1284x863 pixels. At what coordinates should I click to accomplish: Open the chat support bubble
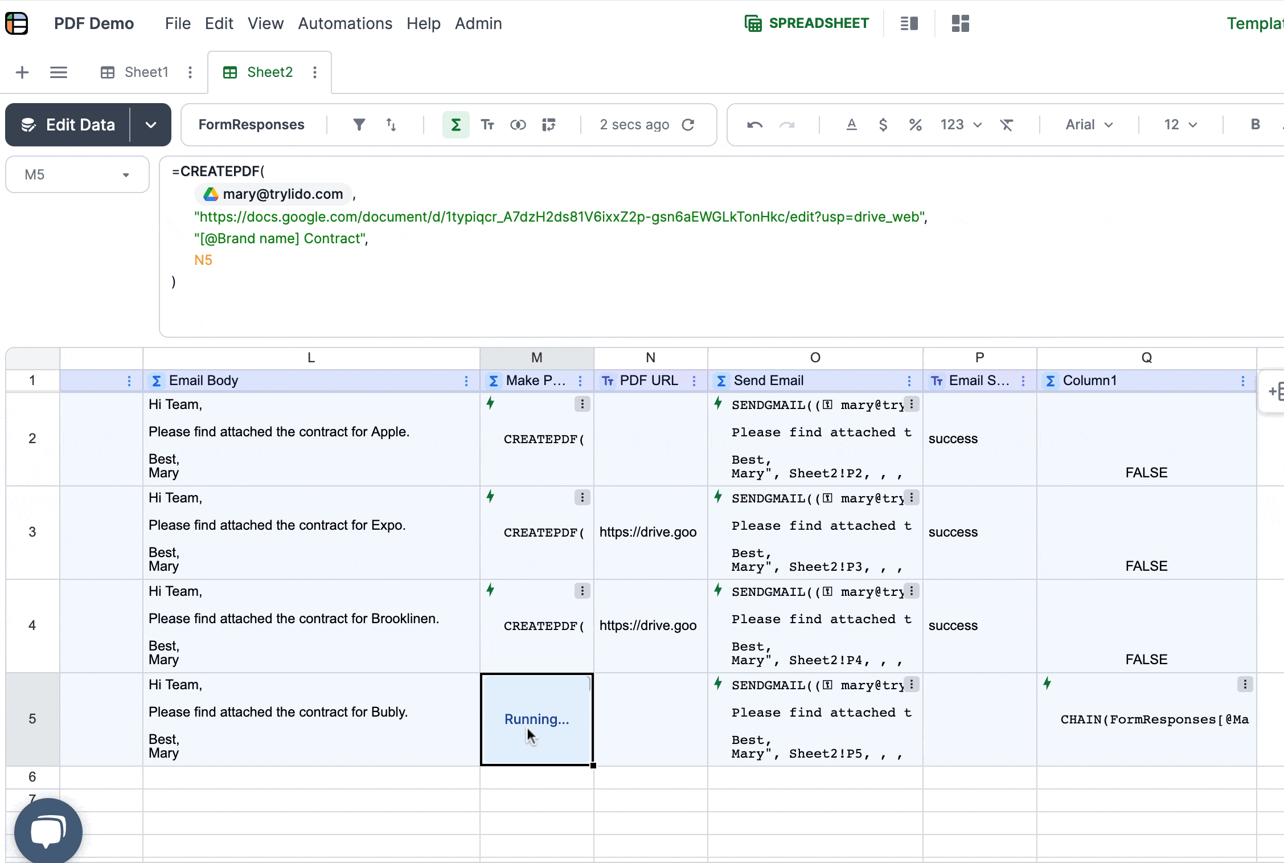(48, 831)
